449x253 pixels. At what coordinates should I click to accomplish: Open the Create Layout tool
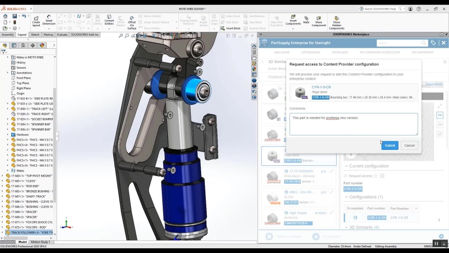(36, 21)
